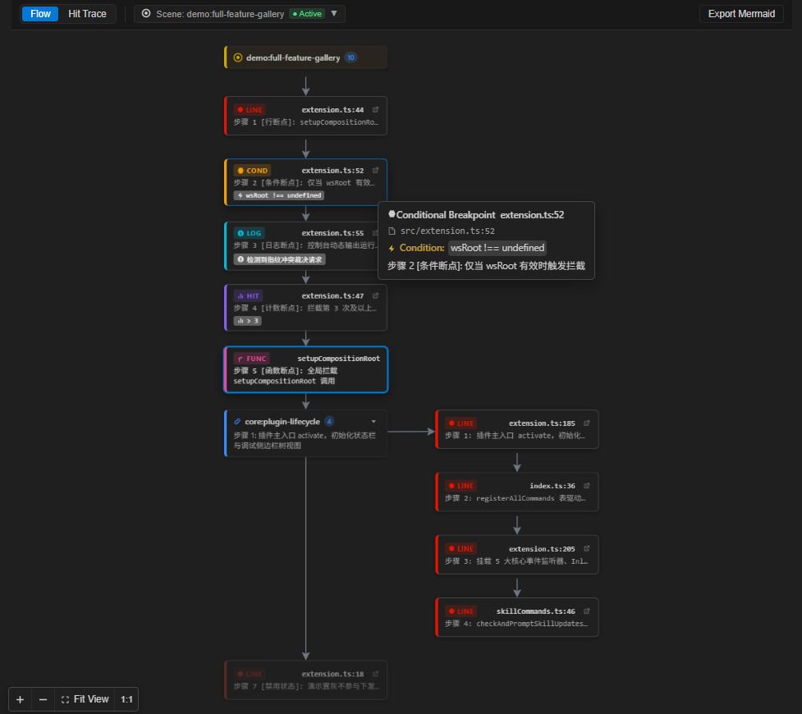This screenshot has width=802, height=714.
Task: Click the COND badge on extension.ts:52 node
Action: tap(253, 171)
